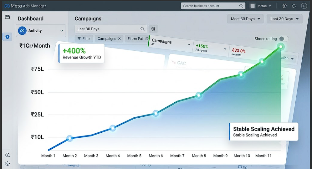Click the Month 8 data point
Image resolution: width=312 pixels, height=169 pixels.
[199, 95]
